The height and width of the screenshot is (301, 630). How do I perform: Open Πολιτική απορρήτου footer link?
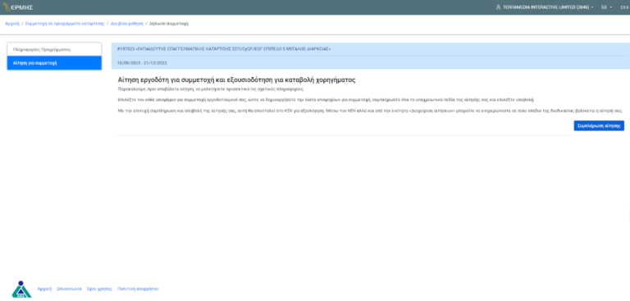(x=138, y=289)
